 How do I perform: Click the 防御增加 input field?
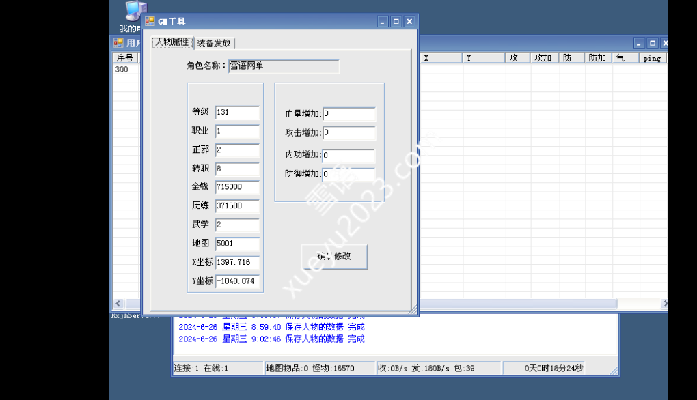(x=348, y=174)
